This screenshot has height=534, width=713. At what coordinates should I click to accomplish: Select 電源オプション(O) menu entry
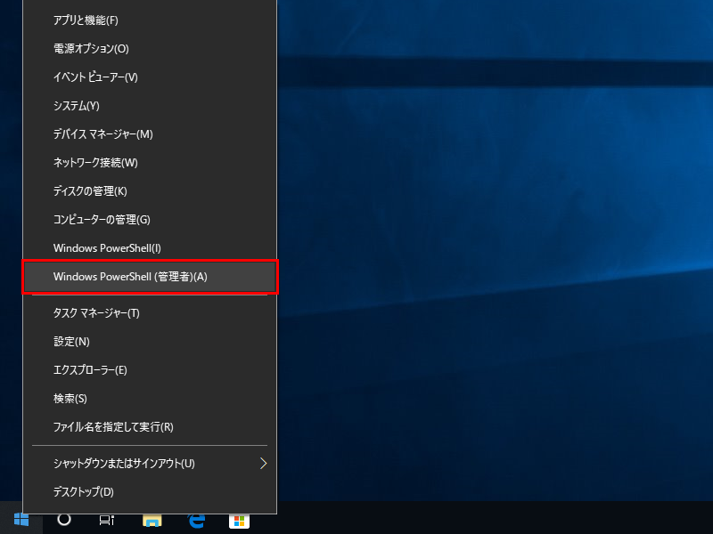click(x=150, y=49)
